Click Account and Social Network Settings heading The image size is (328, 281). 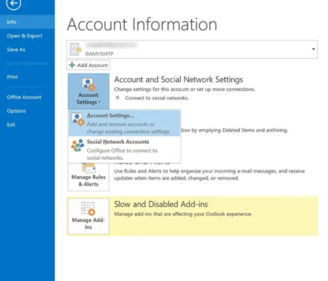tap(178, 80)
